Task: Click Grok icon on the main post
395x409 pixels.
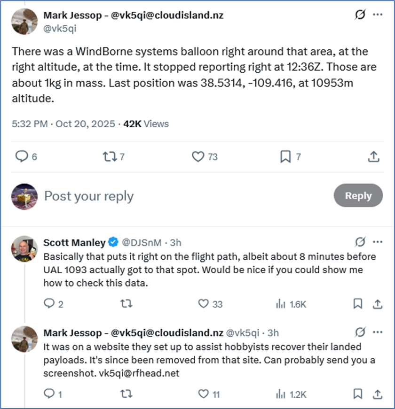Action: click(360, 15)
